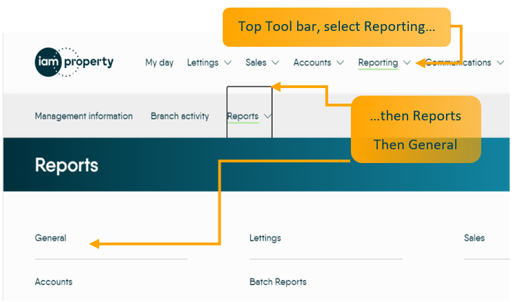Expand the chevron next to Reporting
The image size is (515, 302).
point(407,63)
